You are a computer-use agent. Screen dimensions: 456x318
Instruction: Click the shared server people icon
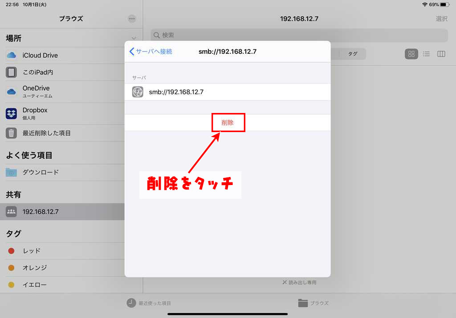click(11, 211)
